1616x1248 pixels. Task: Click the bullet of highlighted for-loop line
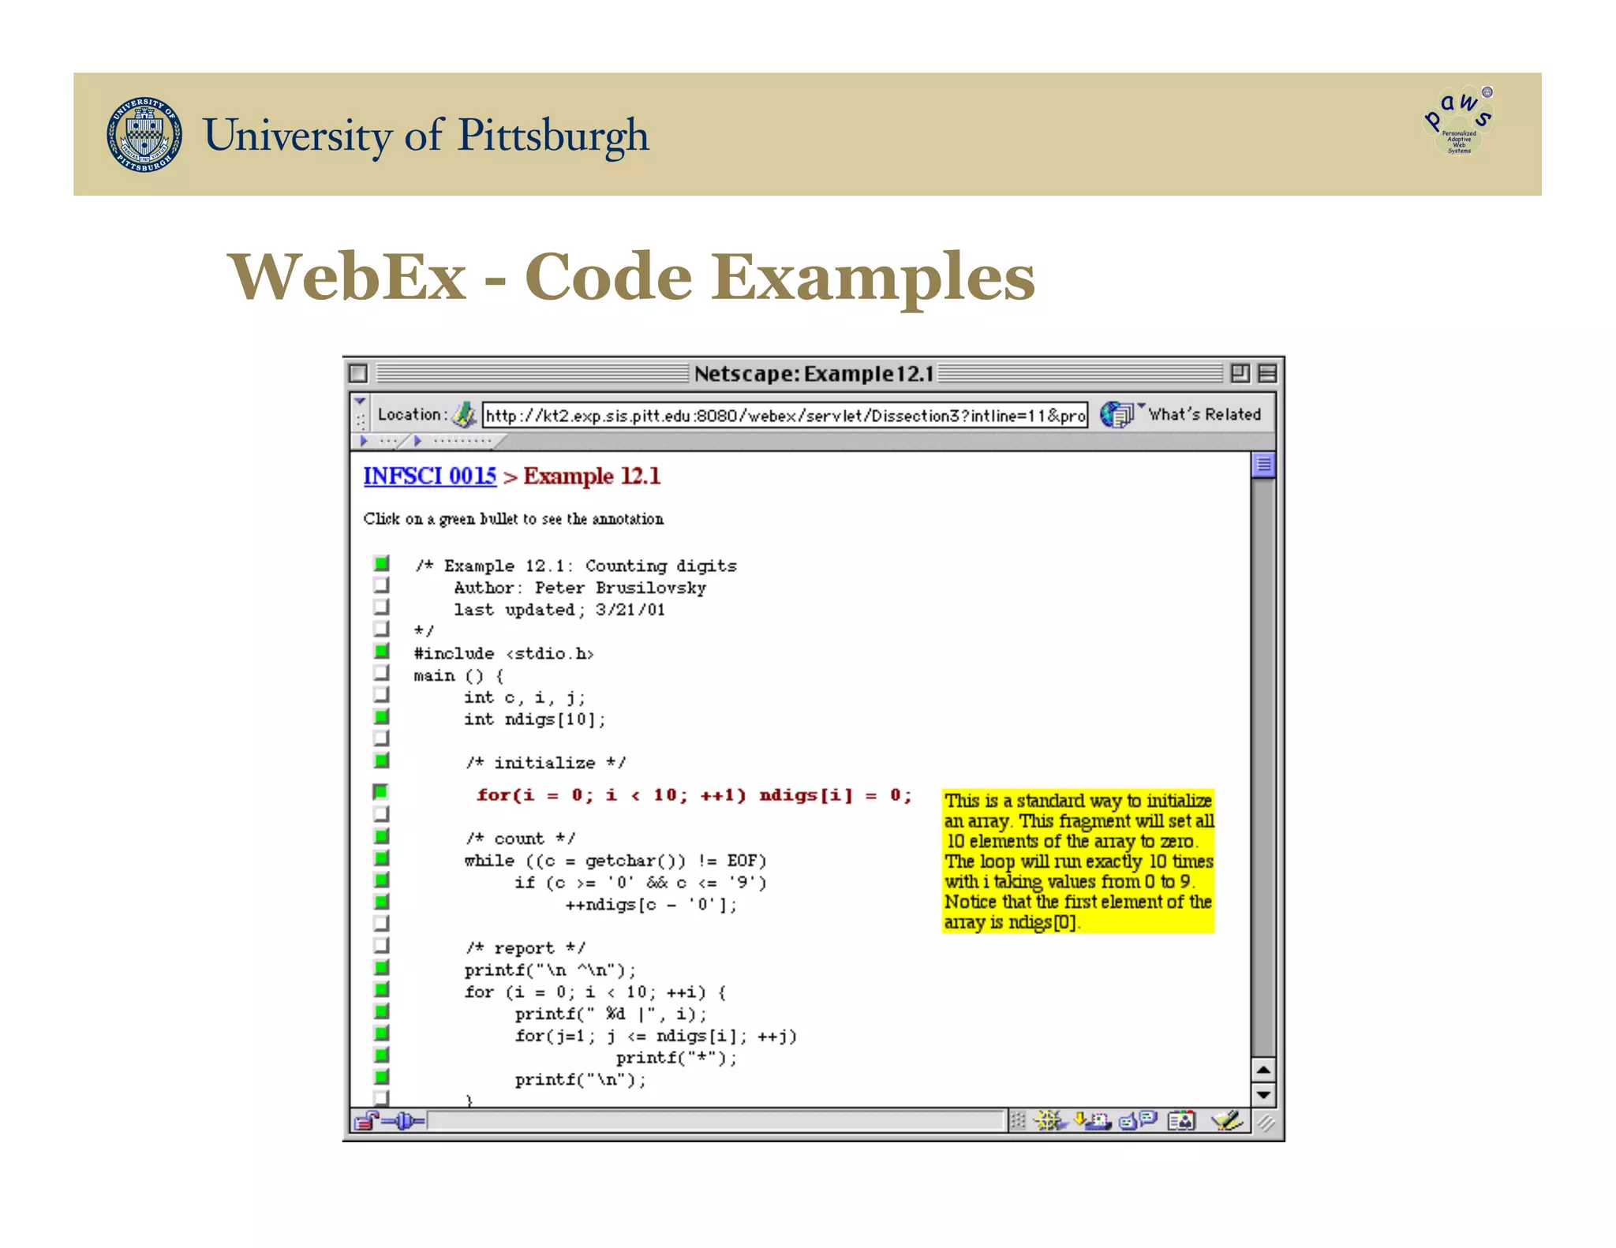381,791
